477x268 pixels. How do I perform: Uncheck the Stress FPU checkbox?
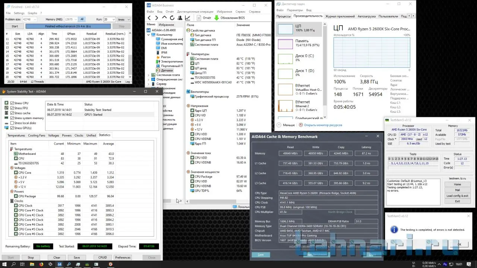[12, 108]
